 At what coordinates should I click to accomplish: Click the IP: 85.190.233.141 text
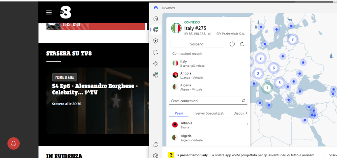tap(198, 34)
